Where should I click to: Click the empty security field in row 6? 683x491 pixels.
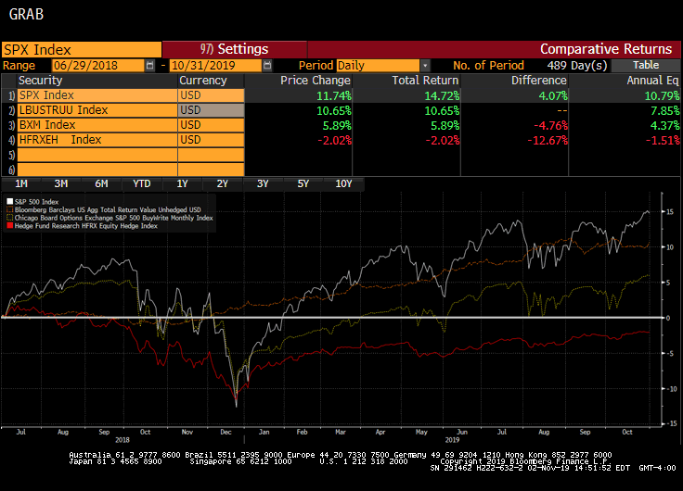pos(97,170)
